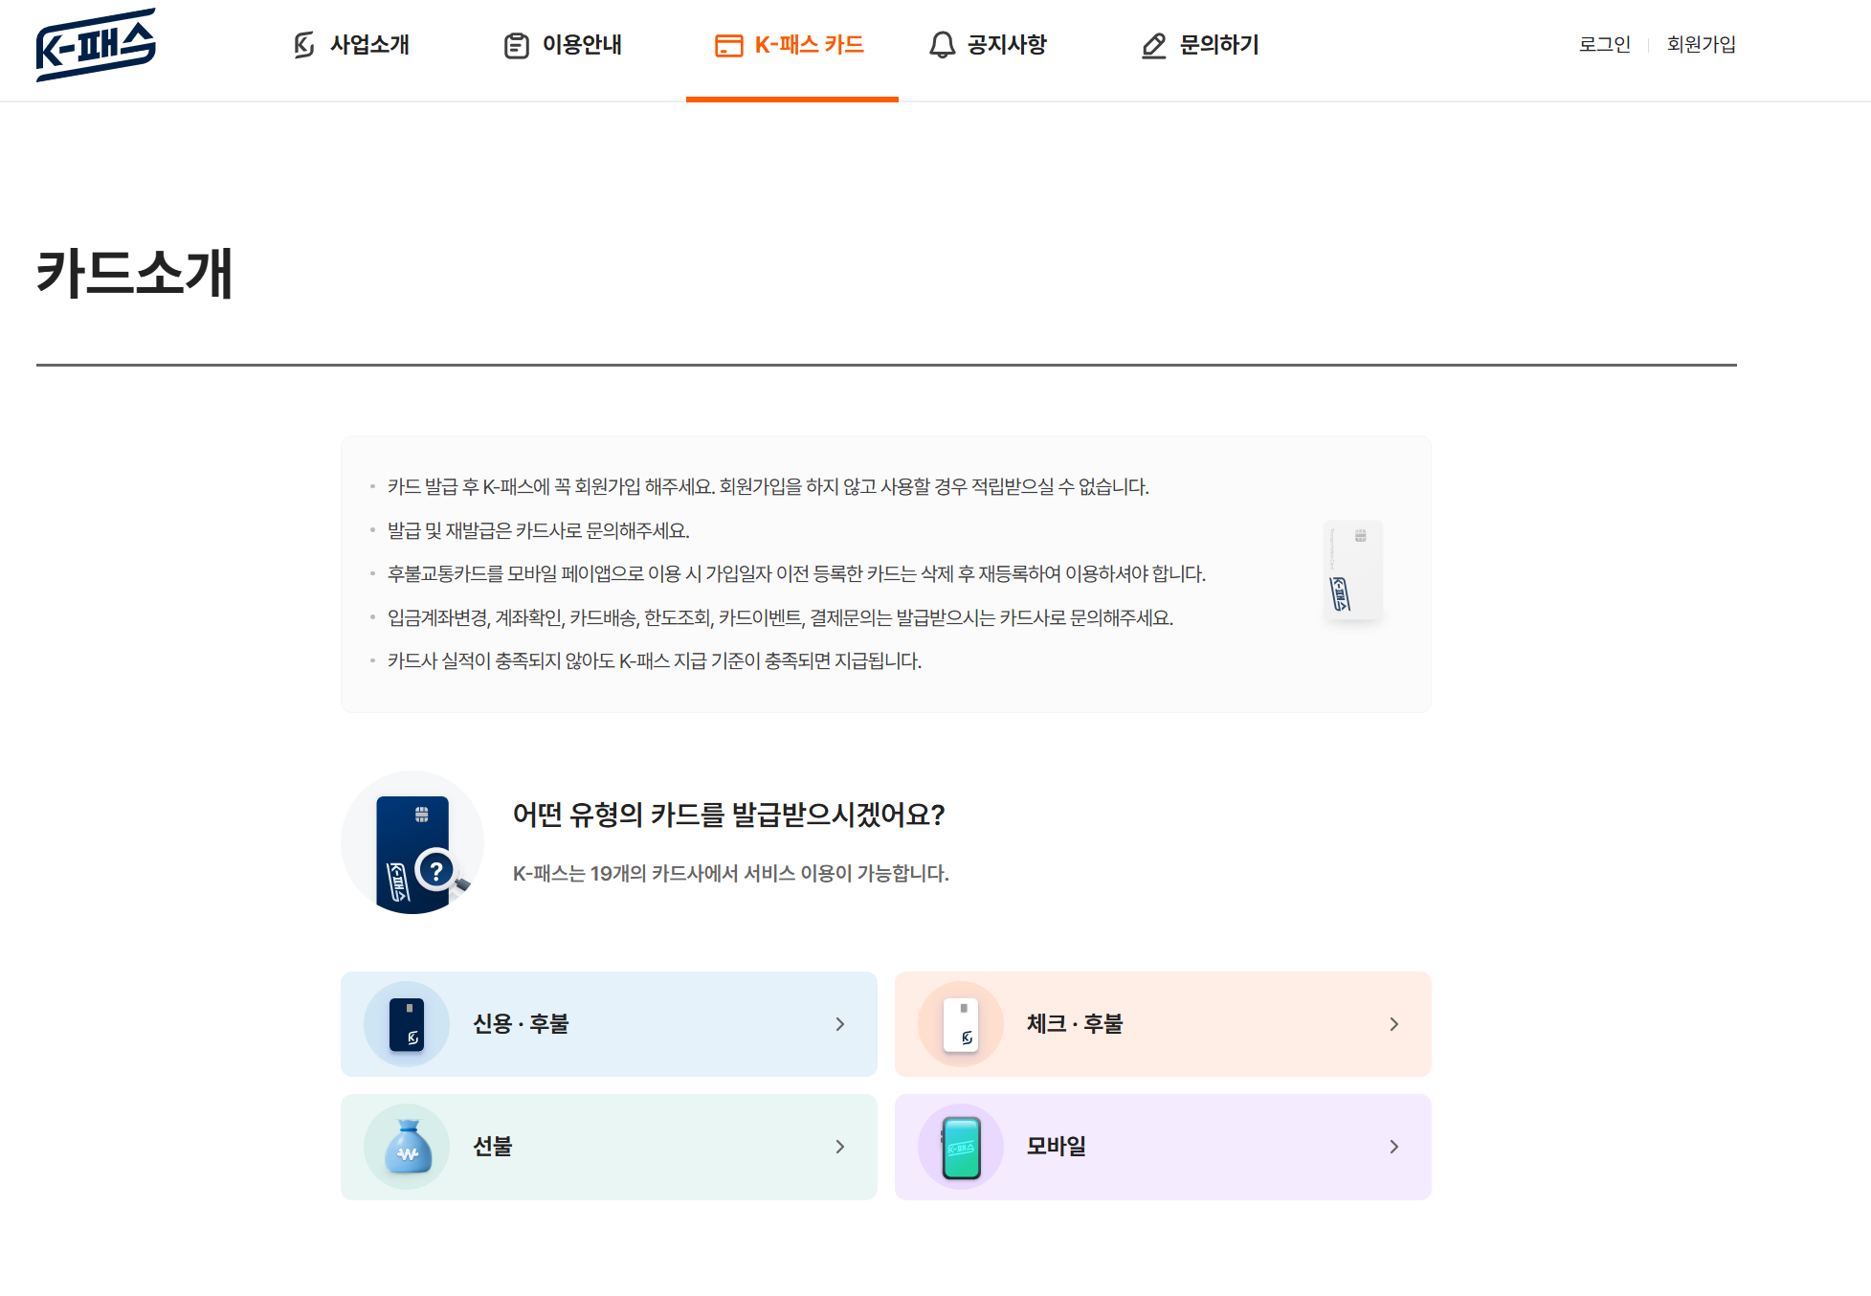This screenshot has width=1871, height=1296.
Task: Click the orange card icon in navigation
Action: click(728, 45)
